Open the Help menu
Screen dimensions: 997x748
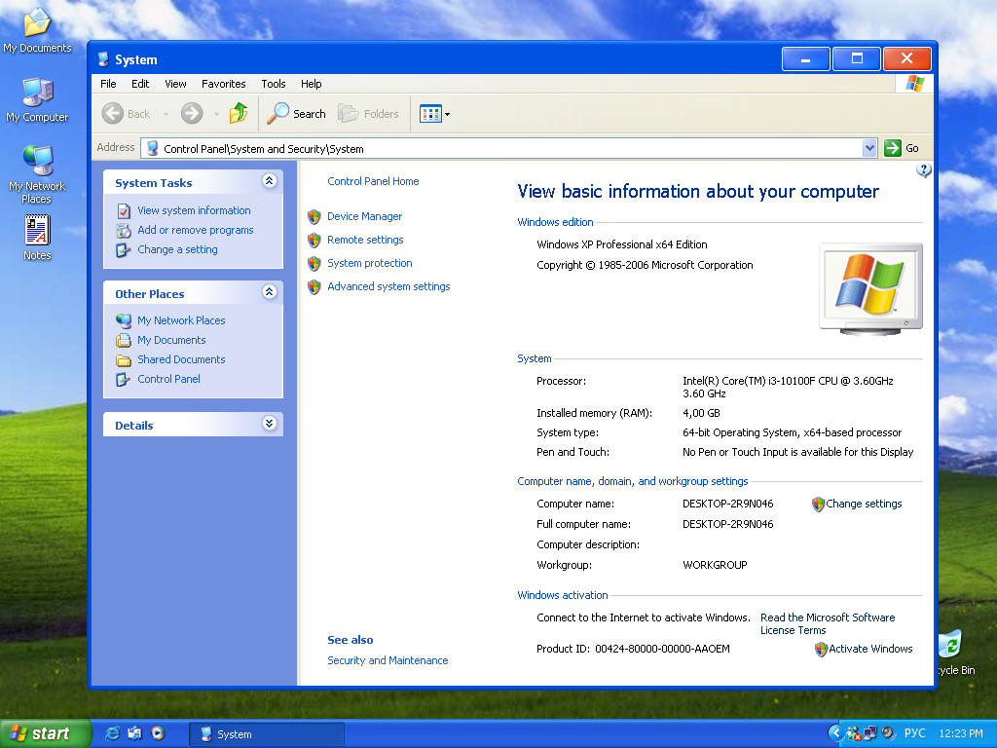point(311,84)
